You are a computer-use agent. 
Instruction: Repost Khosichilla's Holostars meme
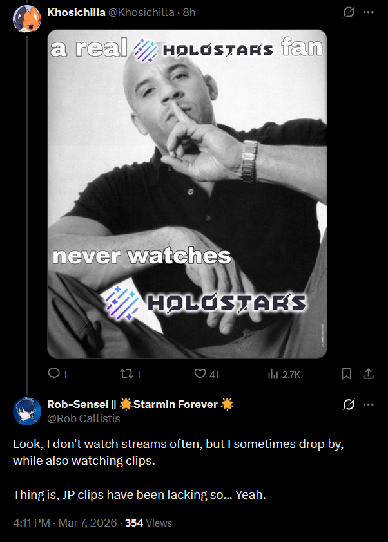(x=130, y=374)
